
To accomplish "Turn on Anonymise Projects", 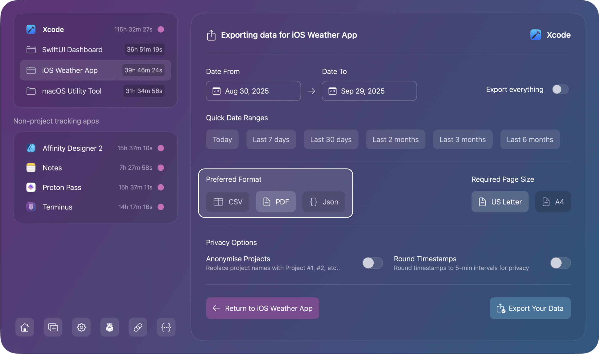I will (x=372, y=263).
